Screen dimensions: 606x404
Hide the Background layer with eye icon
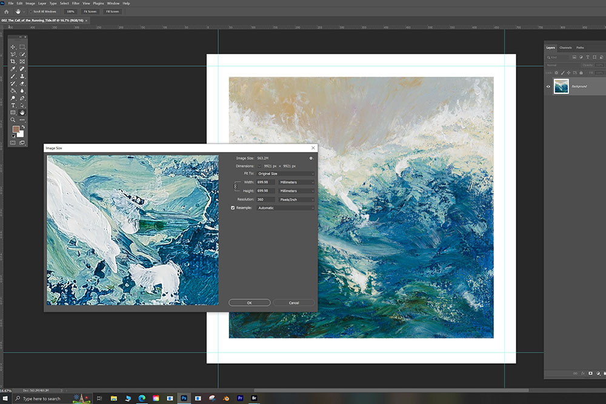pos(548,87)
